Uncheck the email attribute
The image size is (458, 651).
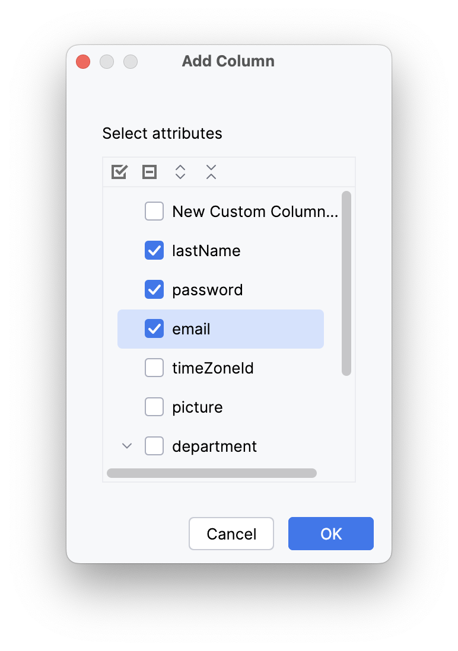pos(154,328)
